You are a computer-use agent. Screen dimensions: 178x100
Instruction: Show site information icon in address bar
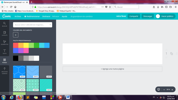pyautogui.click(x=33, y=7)
